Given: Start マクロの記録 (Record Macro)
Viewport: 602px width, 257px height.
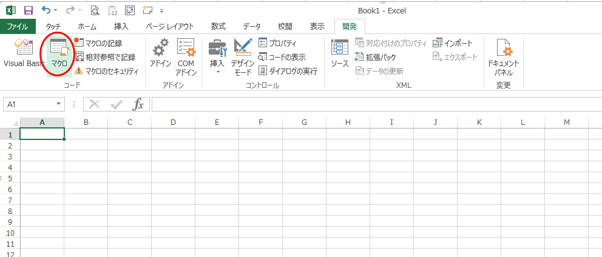Looking at the screenshot, I should pos(103,43).
